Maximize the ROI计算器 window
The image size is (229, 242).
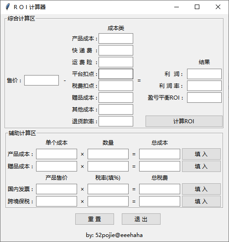[x=197, y=7]
